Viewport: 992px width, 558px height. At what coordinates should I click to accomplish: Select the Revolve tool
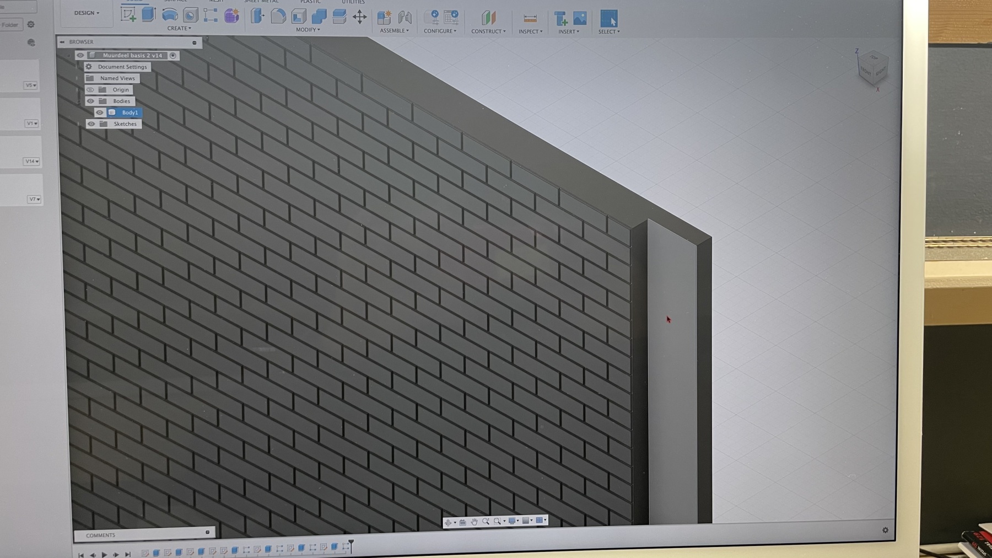click(x=170, y=15)
